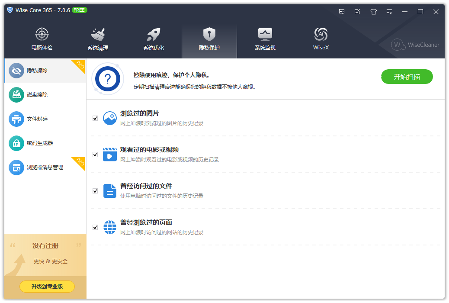This screenshot has width=449, height=303.
Task: Click the 开始扫描 green button
Action: 407,77
